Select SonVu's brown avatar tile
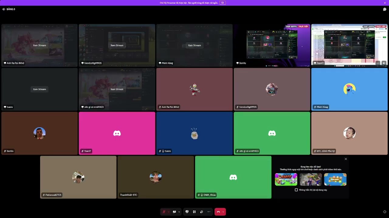 click(x=40, y=133)
